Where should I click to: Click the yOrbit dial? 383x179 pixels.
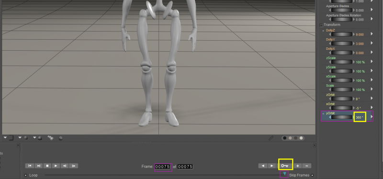click(341, 117)
